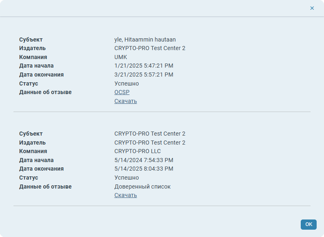Close the certificate details dialog with X

tap(312, 8)
